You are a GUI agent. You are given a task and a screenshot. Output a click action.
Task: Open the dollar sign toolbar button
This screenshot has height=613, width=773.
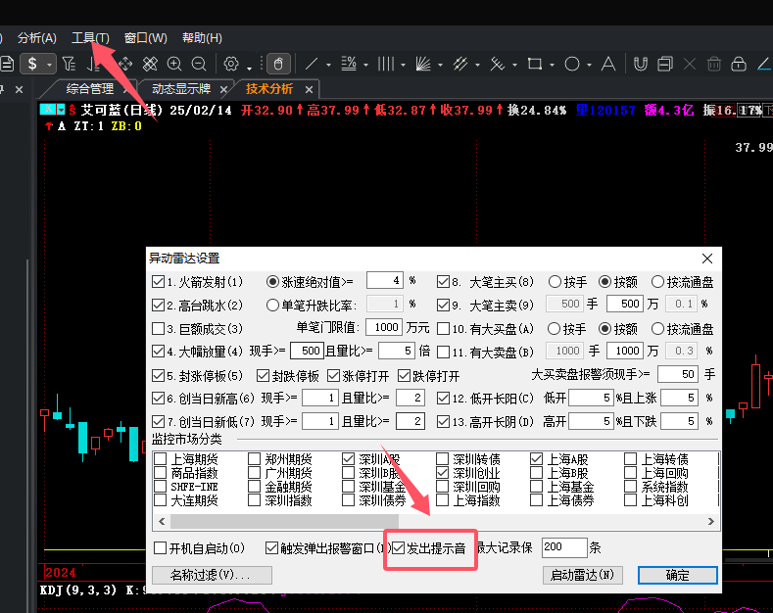[32, 64]
